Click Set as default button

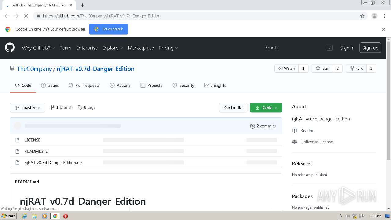(108, 29)
